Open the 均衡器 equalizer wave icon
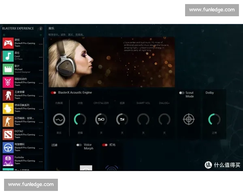Image resolution: width=243 pixels, height=195 pixels. [59, 119]
